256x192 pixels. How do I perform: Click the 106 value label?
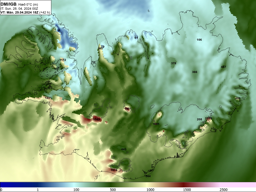199,40
